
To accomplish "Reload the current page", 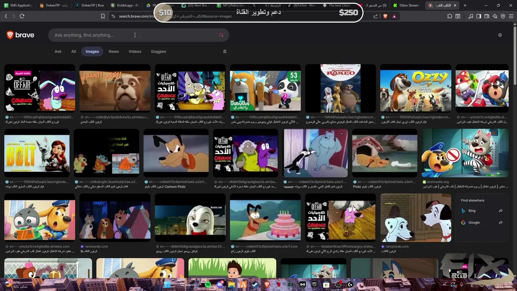I will 22,16.
